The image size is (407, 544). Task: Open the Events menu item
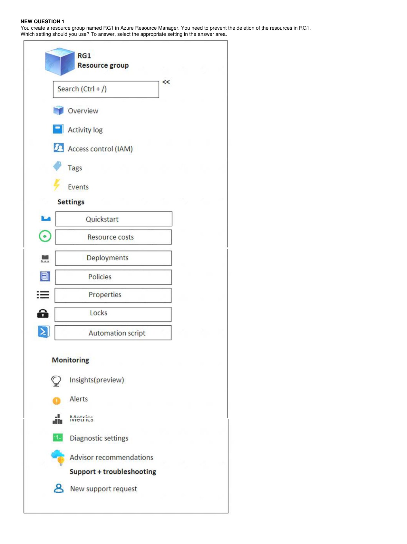click(x=78, y=187)
